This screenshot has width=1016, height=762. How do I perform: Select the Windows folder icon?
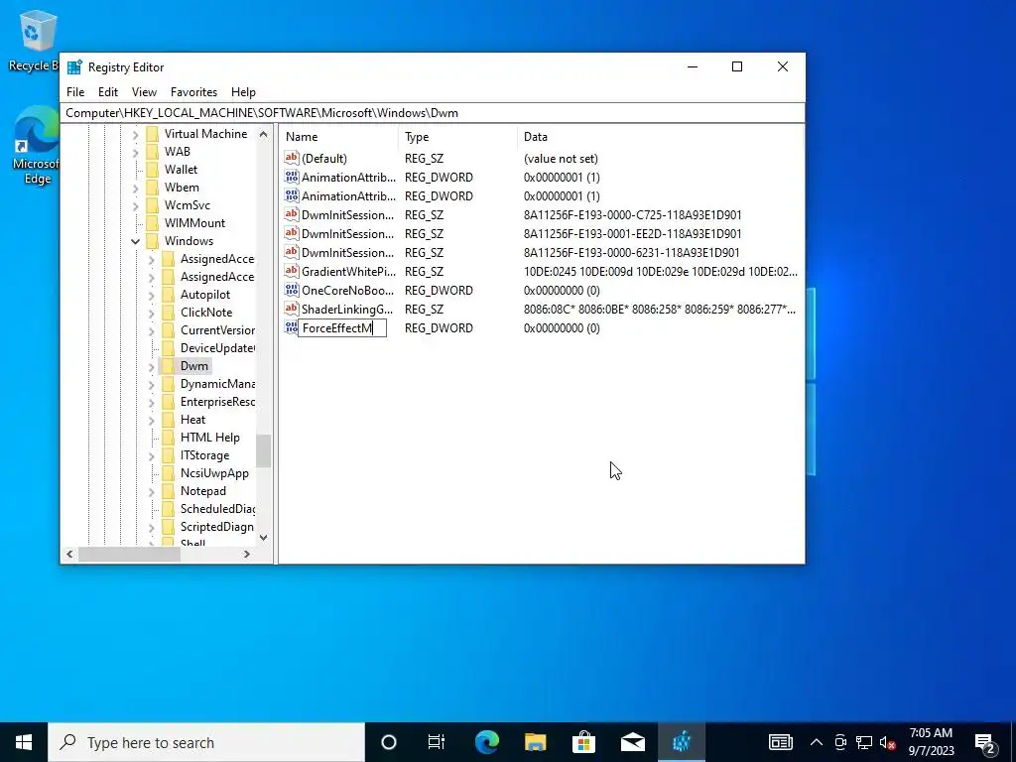click(x=153, y=241)
